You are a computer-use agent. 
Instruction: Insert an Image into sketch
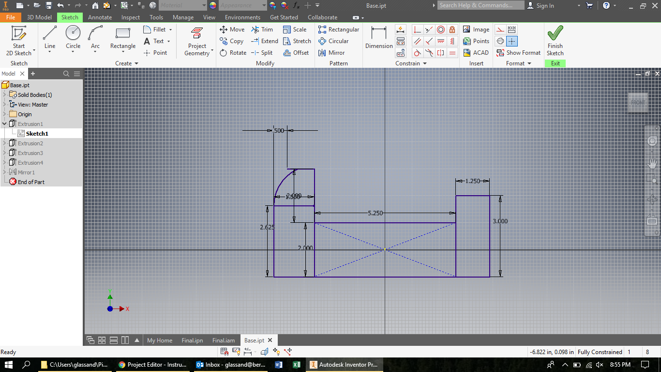tap(476, 30)
